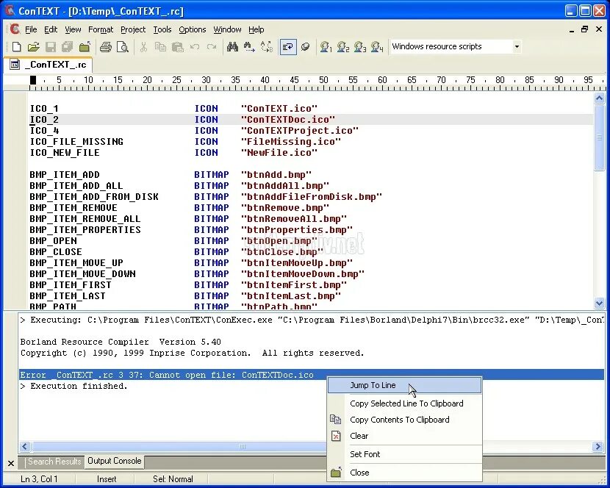Click the Close file toolbar icon
The image size is (610, 488).
(x=85, y=47)
